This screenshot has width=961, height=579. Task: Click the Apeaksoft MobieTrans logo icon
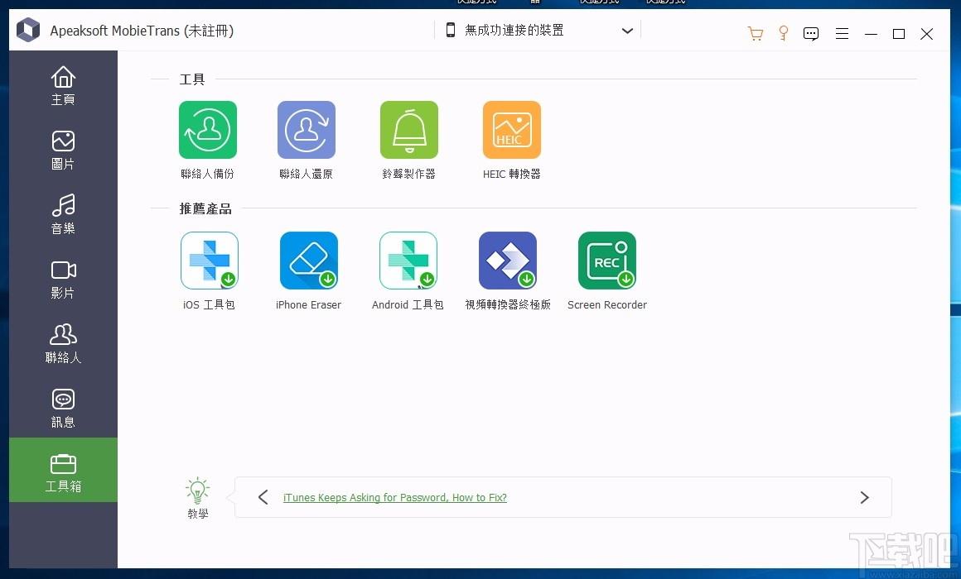[28, 30]
